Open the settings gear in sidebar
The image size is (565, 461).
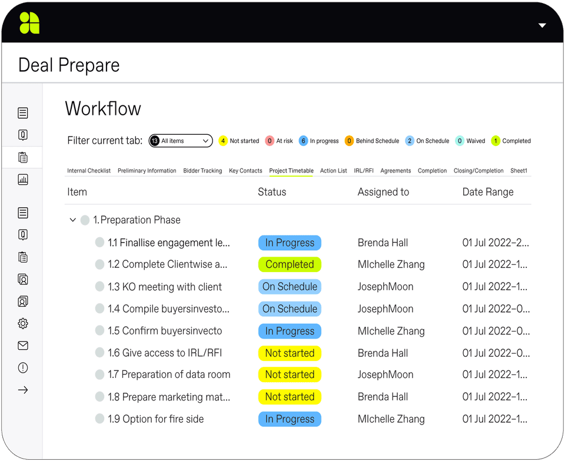tap(23, 323)
